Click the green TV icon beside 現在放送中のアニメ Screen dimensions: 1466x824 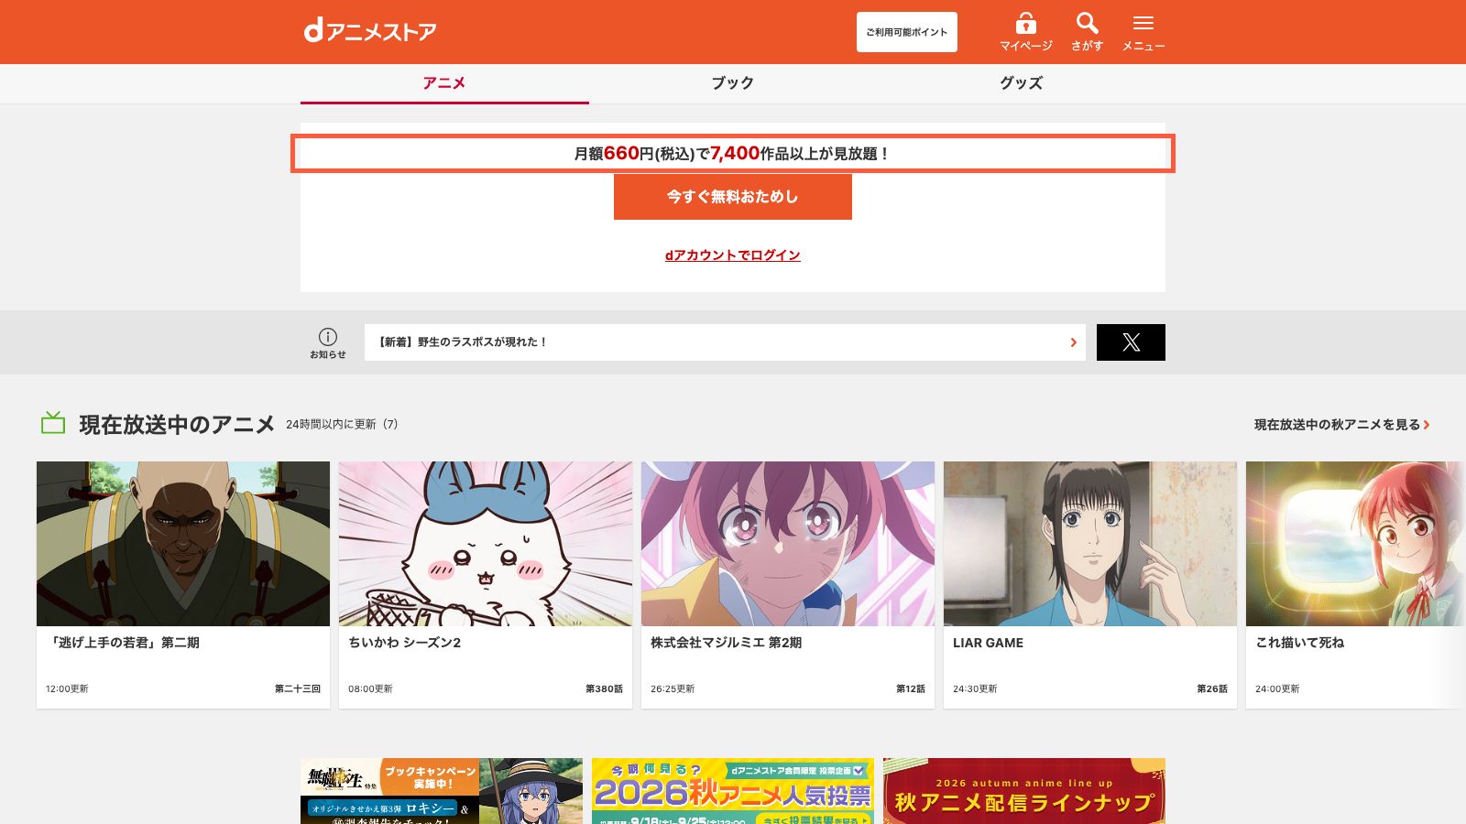tap(53, 423)
